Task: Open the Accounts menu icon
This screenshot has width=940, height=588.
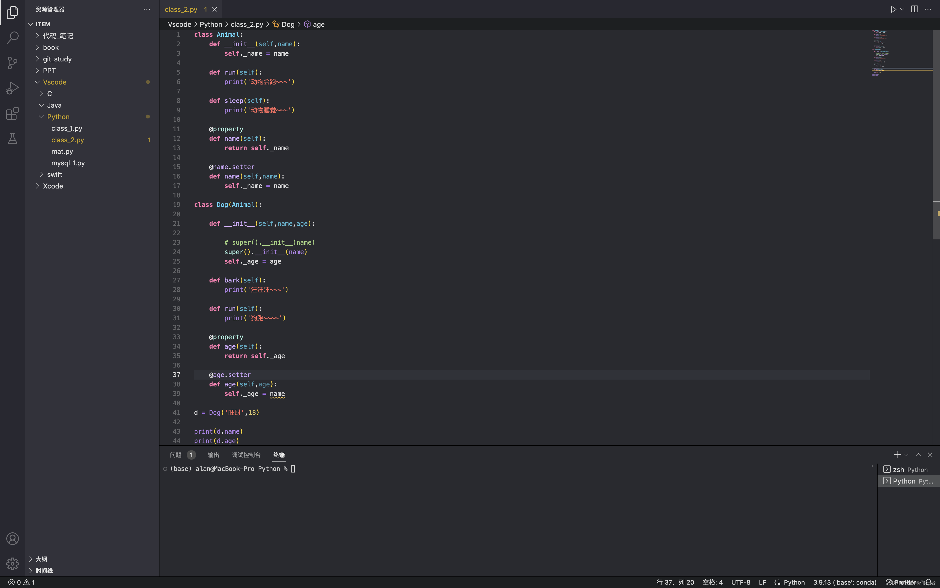Action: pos(12,539)
